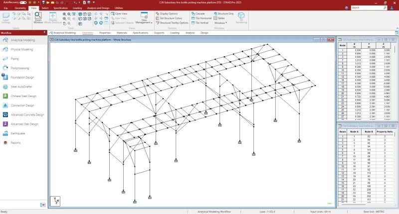Screen dimensions: 399x214
Task: Open Advanced Slab Design workflow
Action: pos(23,124)
